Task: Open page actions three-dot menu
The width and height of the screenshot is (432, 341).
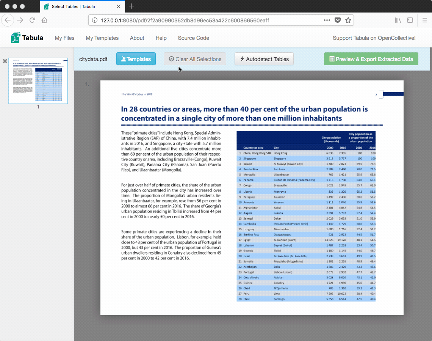Action: point(327,20)
